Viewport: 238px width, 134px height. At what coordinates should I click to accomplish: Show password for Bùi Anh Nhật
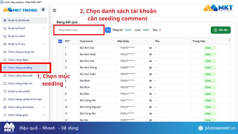pos(150,54)
